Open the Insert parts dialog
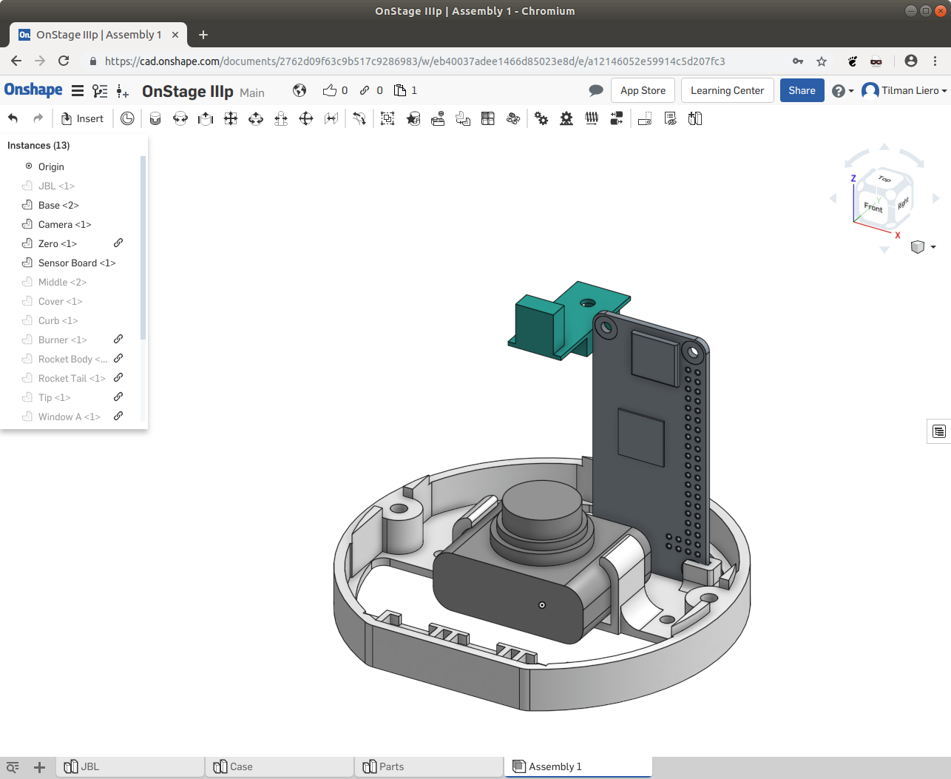This screenshot has width=951, height=779. (x=82, y=118)
